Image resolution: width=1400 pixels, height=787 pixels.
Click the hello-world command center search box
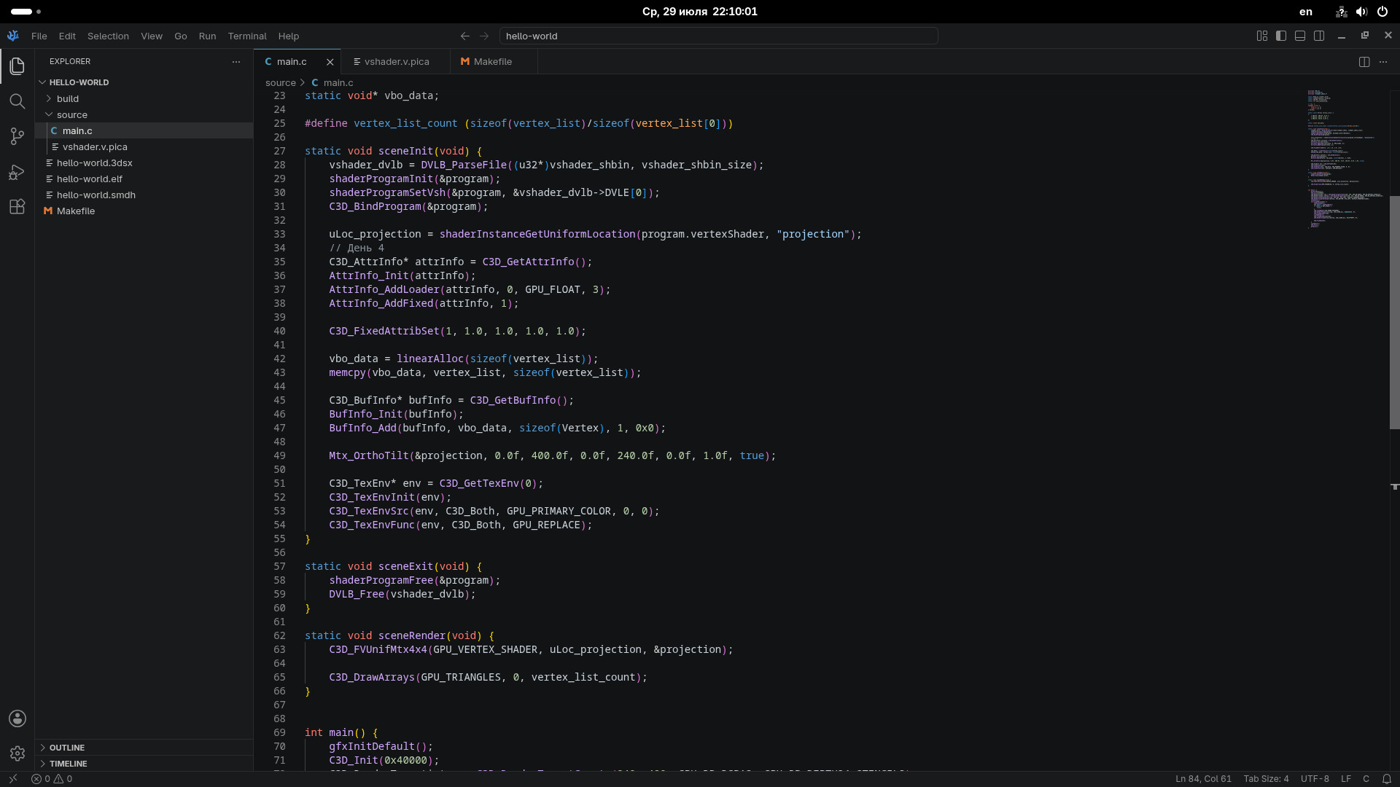[718, 36]
